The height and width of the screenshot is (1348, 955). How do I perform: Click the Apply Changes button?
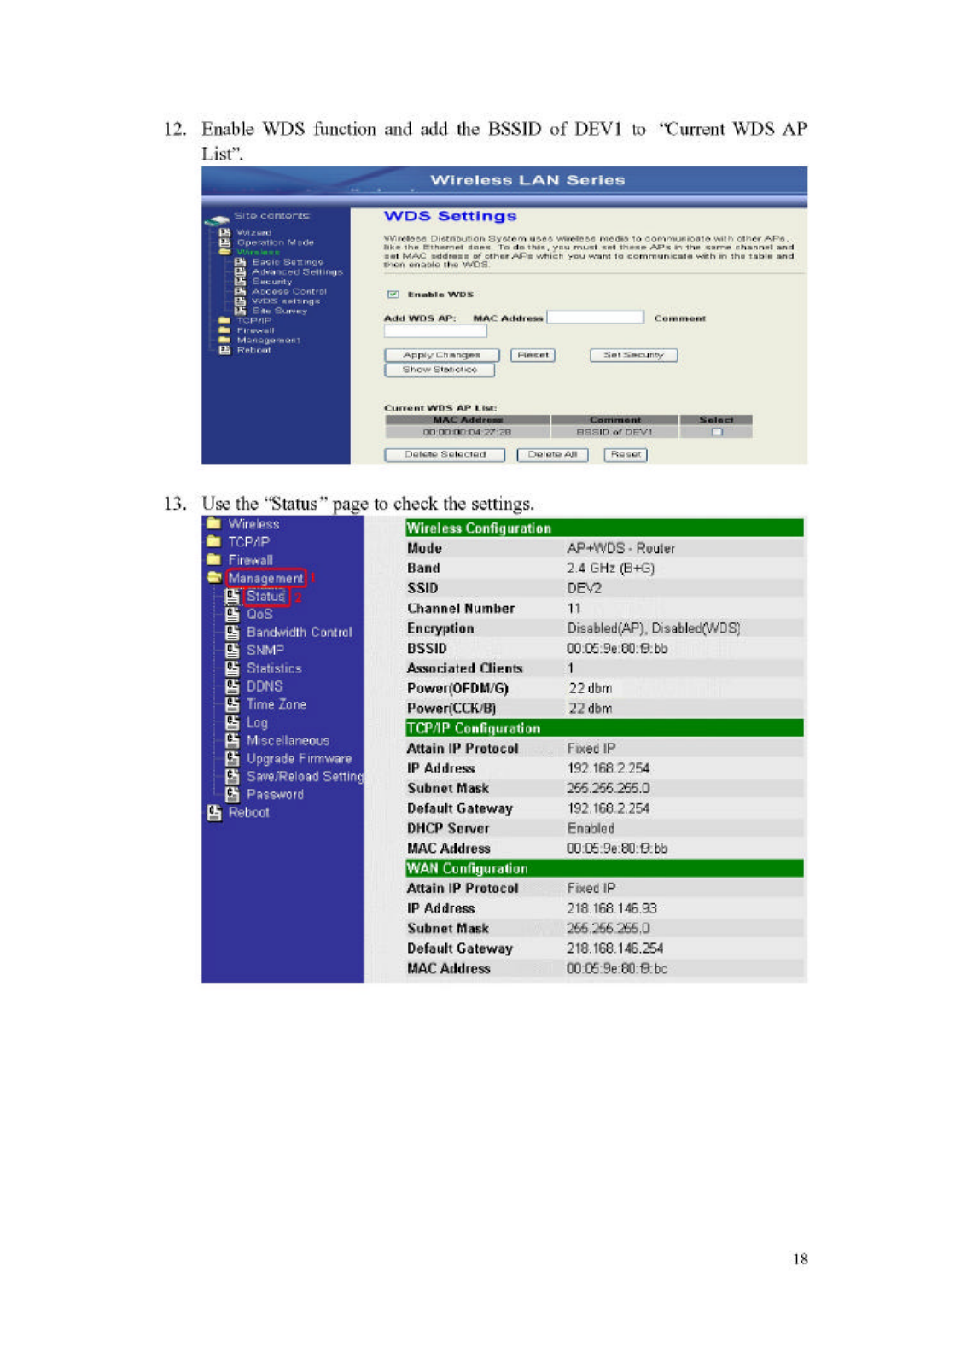[441, 355]
